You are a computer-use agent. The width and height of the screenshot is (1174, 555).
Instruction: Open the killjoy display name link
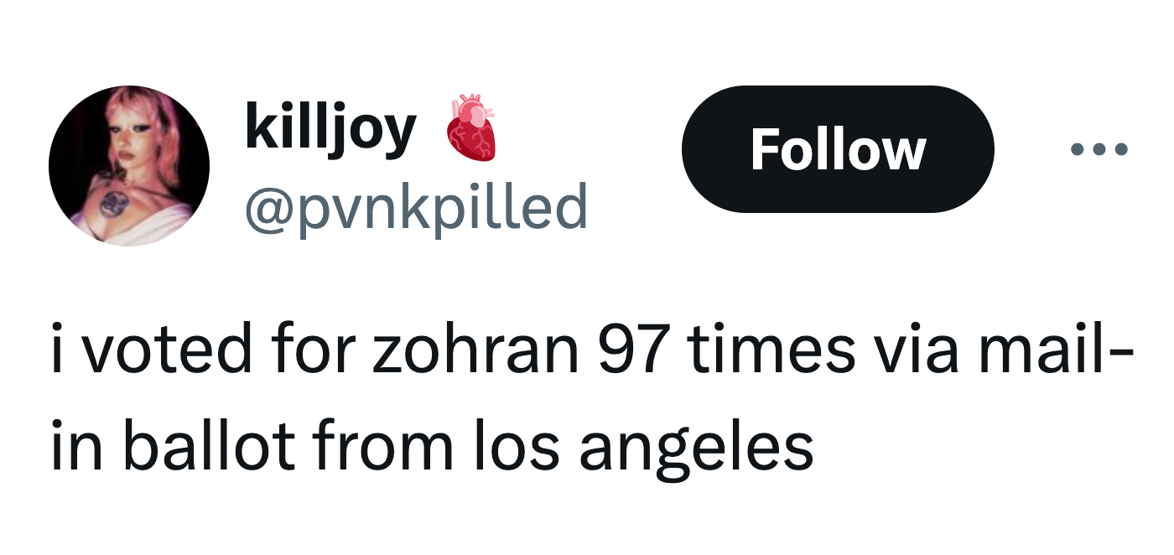(x=330, y=127)
